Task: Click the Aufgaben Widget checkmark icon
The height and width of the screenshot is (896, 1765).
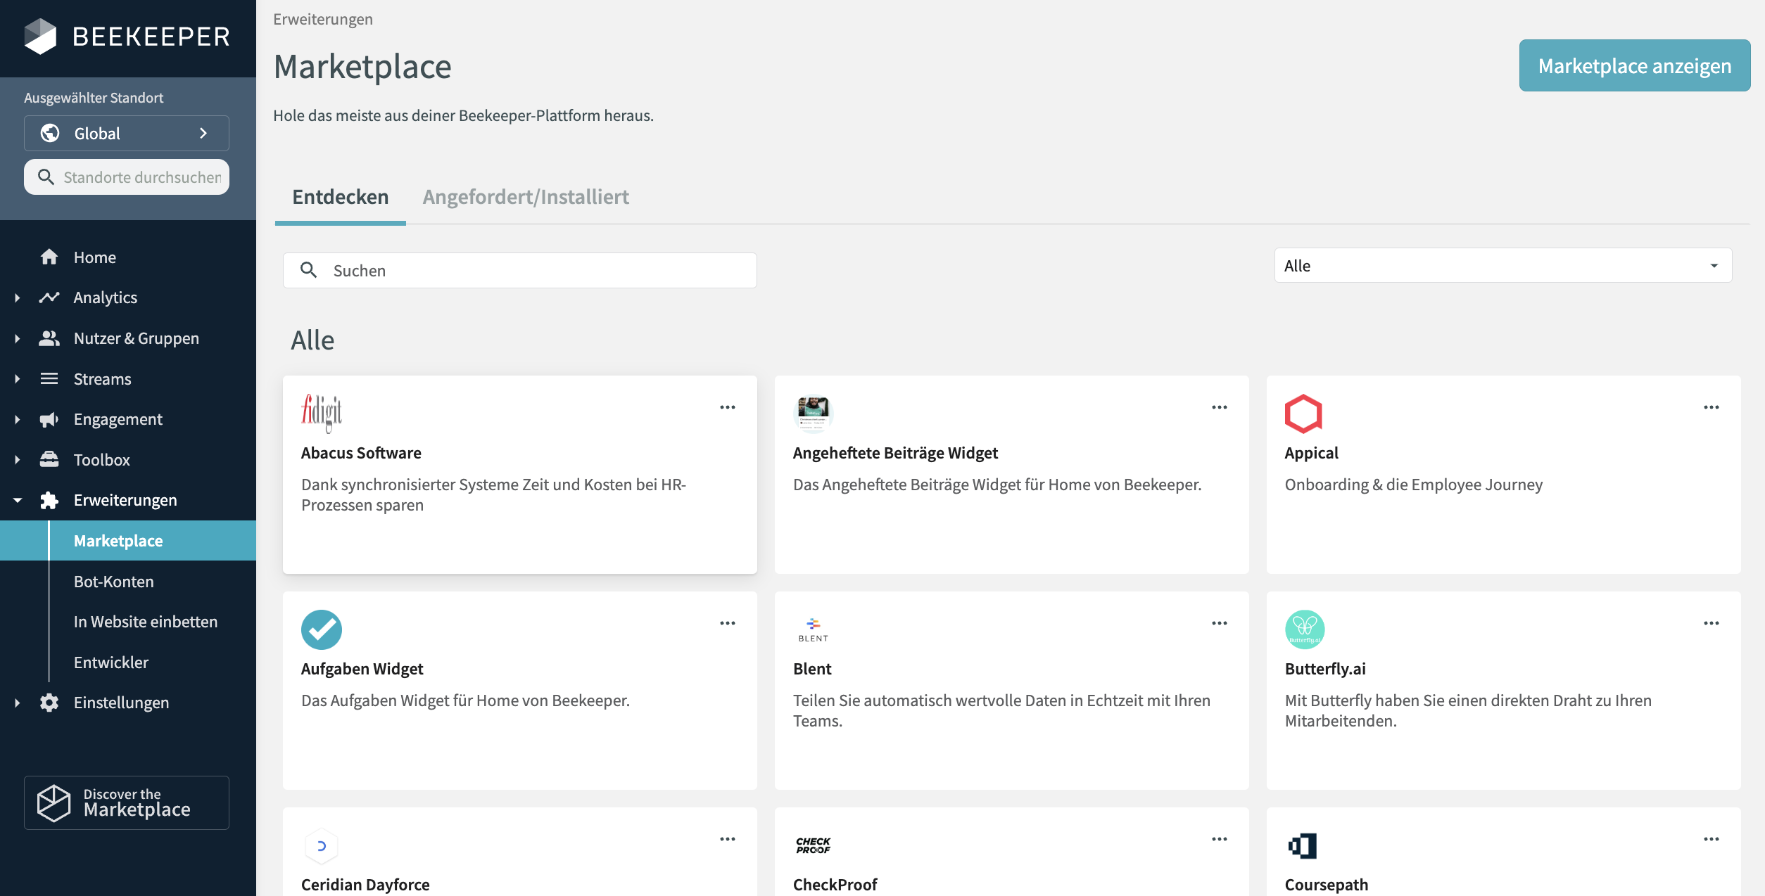Action: click(321, 629)
